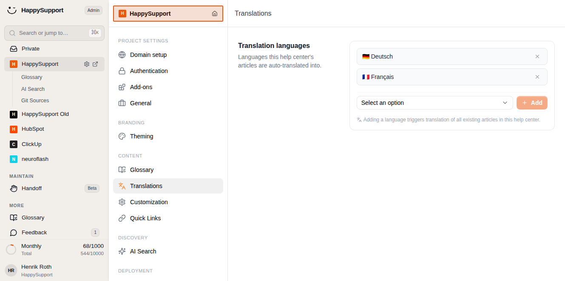
Task: Click the AI Search sparkle icon
Action: pos(122,251)
